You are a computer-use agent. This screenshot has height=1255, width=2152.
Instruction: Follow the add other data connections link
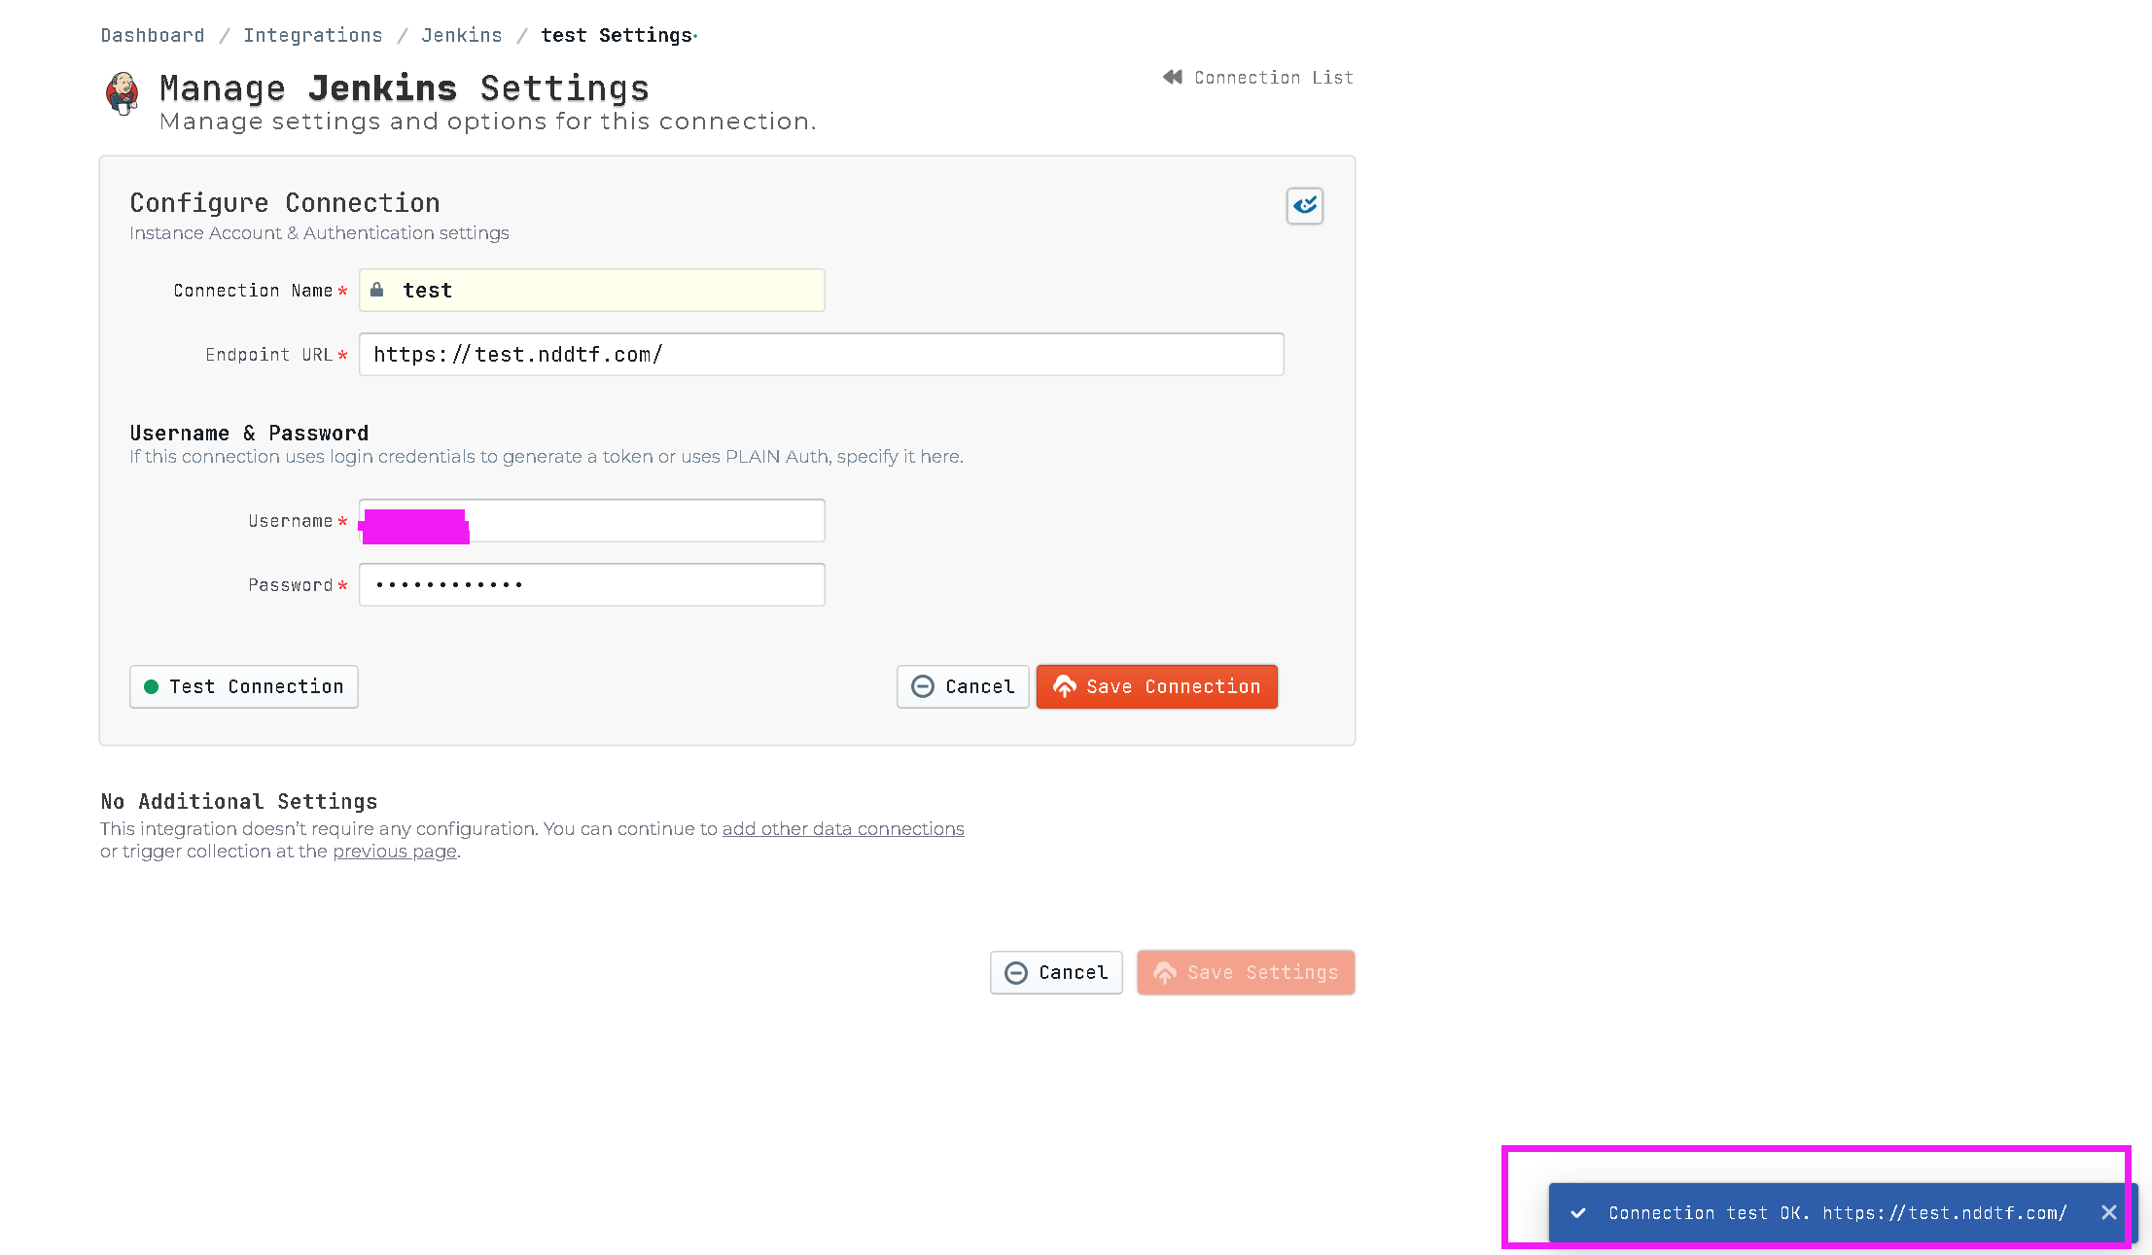point(842,828)
